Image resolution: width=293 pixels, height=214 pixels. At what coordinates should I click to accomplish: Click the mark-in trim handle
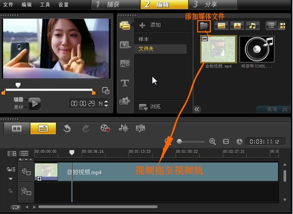3,92
